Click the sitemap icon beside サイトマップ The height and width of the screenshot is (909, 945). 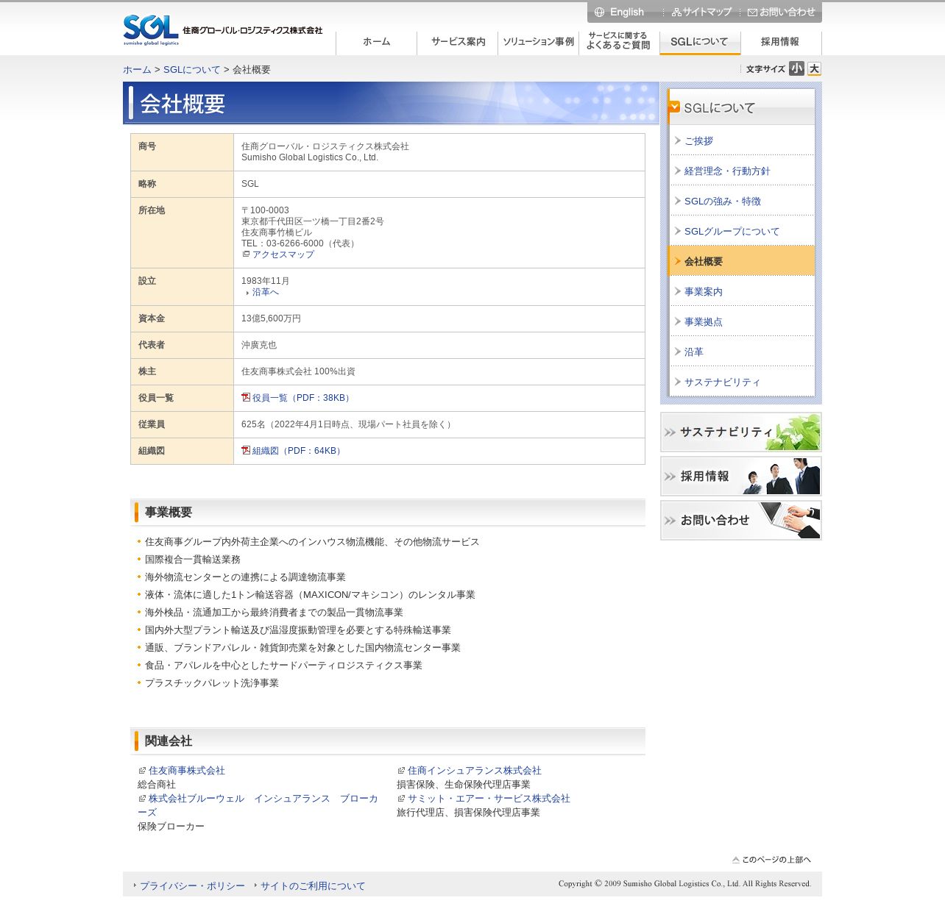tap(676, 13)
